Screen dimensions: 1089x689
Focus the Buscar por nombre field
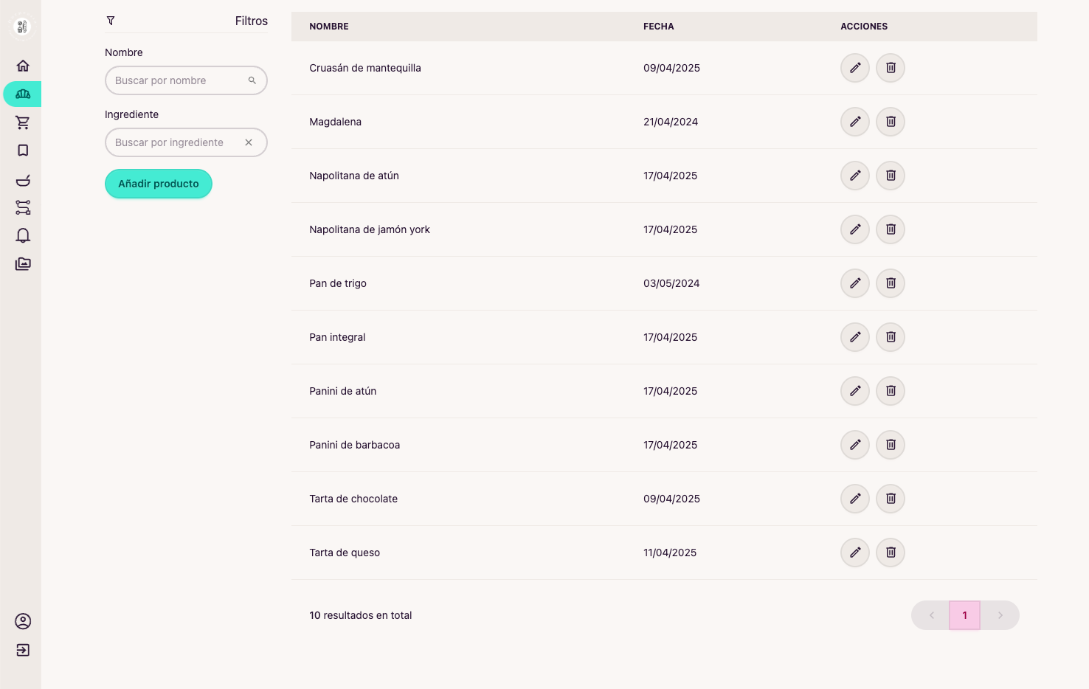click(177, 80)
